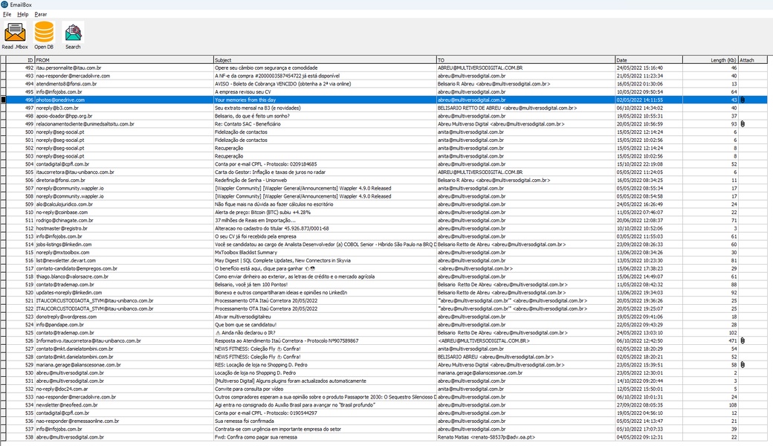
Task: Open the Parar menu
Action: pyautogui.click(x=40, y=14)
